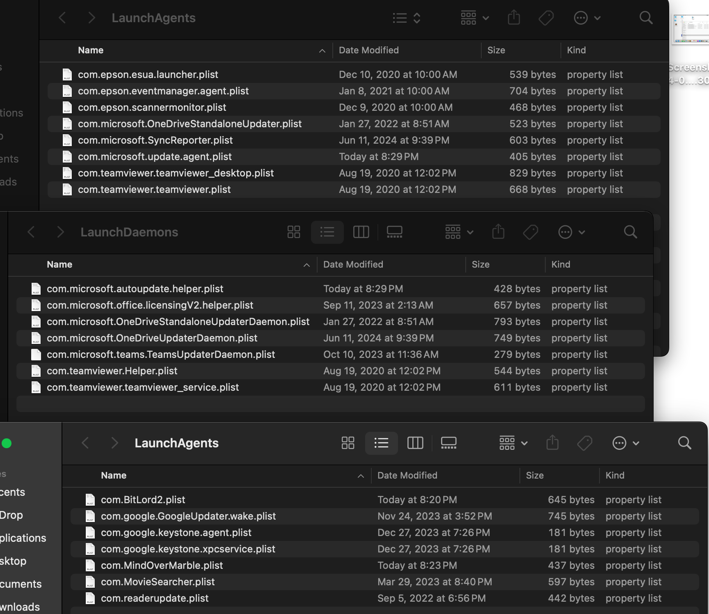Select the file name com.microsoft.OneDriveStandaloneUpdater.plist

coord(190,124)
